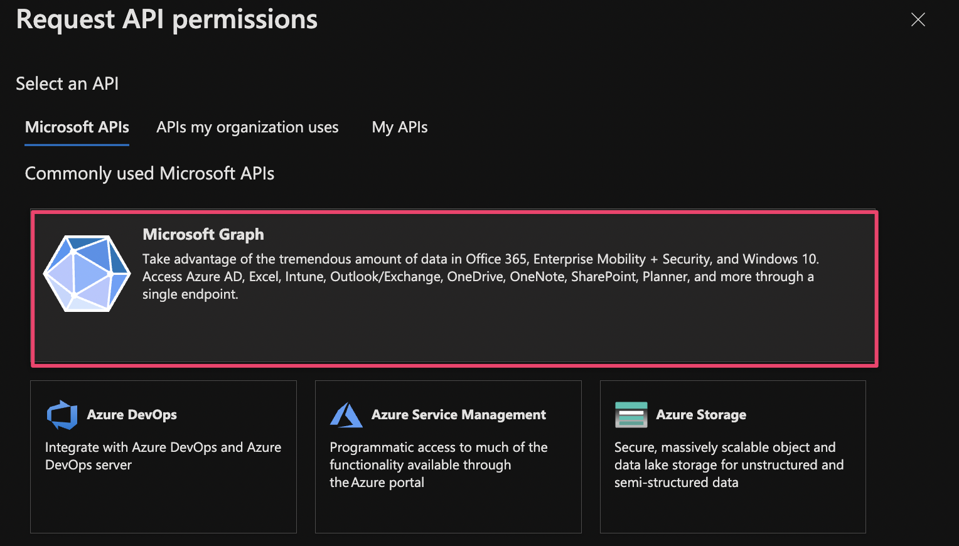The width and height of the screenshot is (959, 546).
Task: Go to the My APIs tab
Action: (400, 127)
